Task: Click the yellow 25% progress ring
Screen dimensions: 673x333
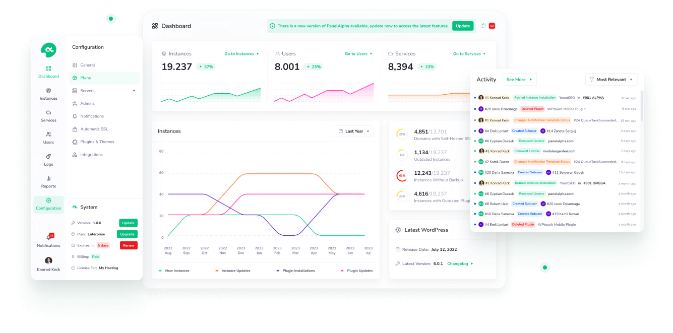Action: pyautogui.click(x=401, y=134)
